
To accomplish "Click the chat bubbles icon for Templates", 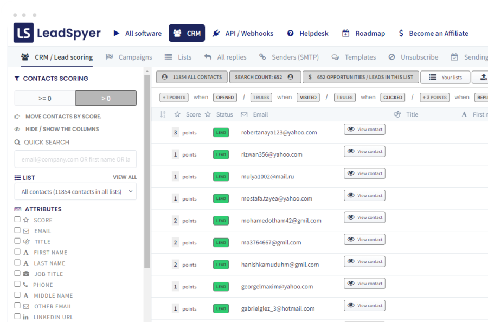I will pyautogui.click(x=335, y=57).
